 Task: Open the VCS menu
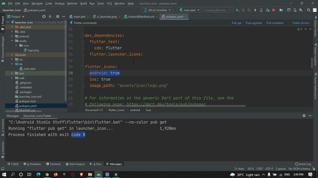(109, 3)
